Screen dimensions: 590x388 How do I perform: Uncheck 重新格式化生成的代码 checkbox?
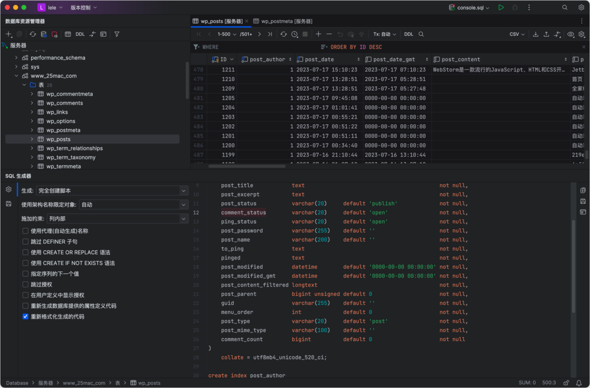click(x=25, y=317)
